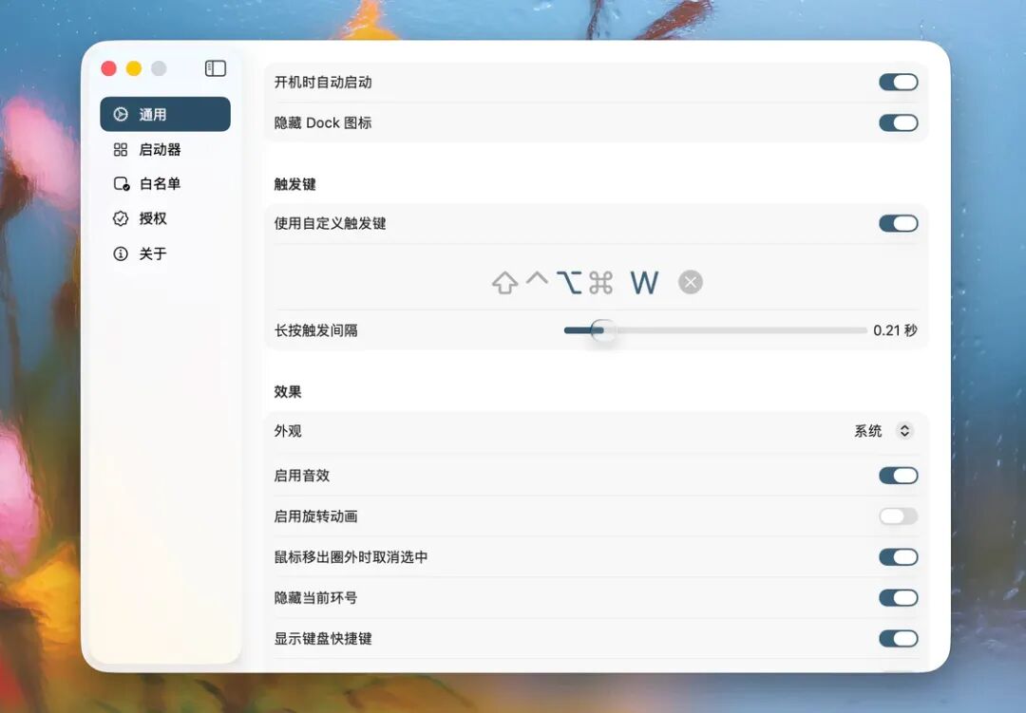This screenshot has height=713, width=1026.
Task: Clear the custom trigger key shortcut
Action: click(691, 283)
